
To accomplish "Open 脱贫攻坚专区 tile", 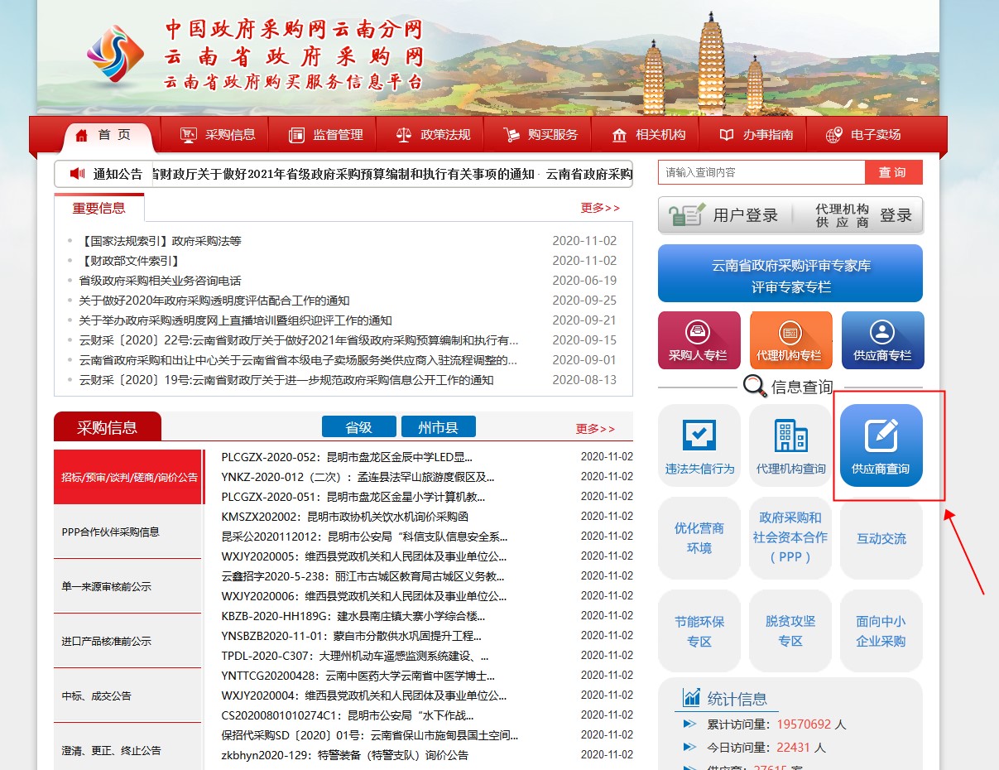I will (x=790, y=631).
